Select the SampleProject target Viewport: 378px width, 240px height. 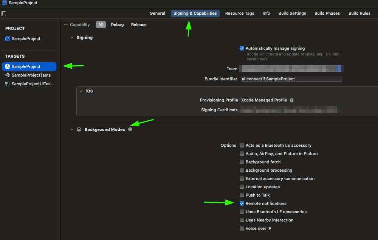pyautogui.click(x=29, y=66)
